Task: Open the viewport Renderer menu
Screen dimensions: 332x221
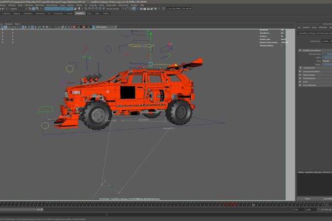Action: click(x=9, y=24)
